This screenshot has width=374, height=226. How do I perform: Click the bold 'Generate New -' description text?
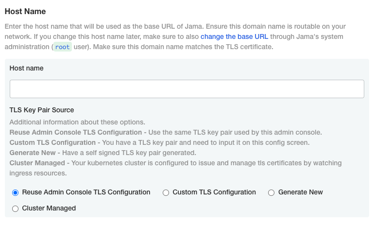tap(35, 153)
